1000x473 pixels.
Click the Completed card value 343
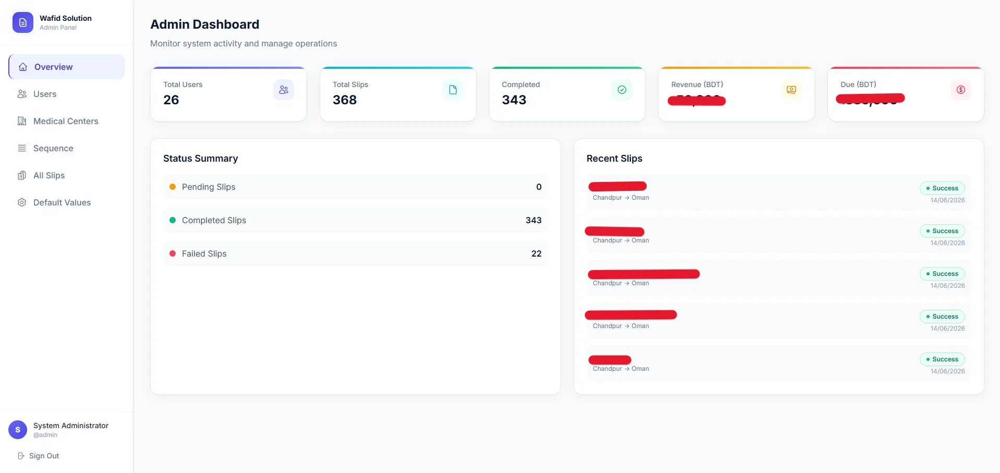tap(514, 100)
